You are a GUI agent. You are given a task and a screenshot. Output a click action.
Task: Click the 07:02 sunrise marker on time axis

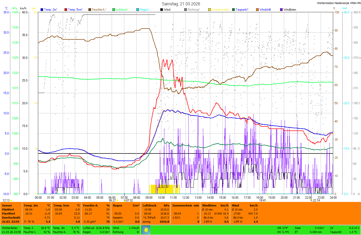coord(129,200)
